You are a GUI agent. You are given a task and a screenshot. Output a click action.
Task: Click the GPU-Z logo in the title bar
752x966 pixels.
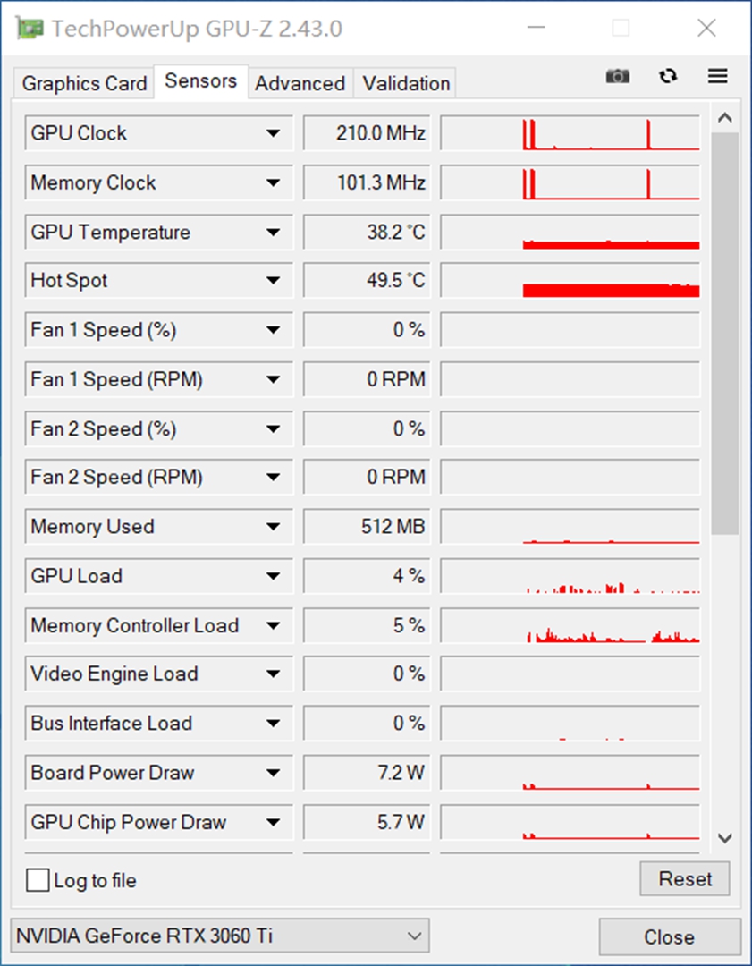tap(30, 28)
